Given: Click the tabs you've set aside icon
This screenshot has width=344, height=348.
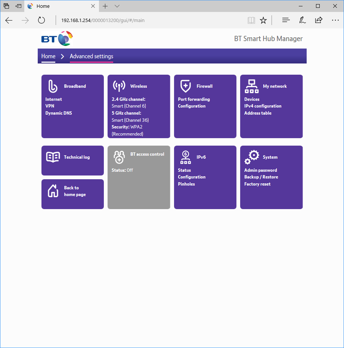Looking at the screenshot, I should (x=6, y=6).
